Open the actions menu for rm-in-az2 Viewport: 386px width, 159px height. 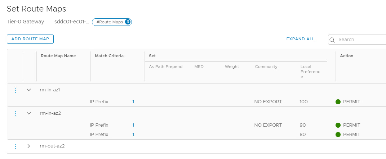tap(15, 114)
